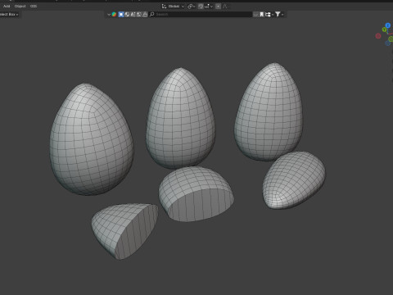Snap view to Z axis on the gizmo
Viewport: 393px width, 295px height.
point(388,25)
